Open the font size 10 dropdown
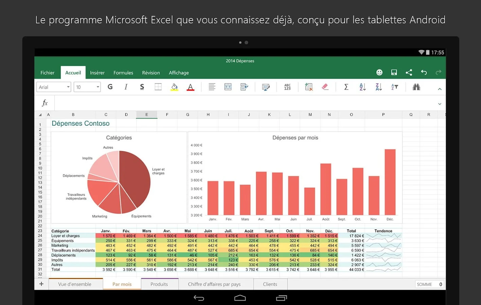 coord(87,87)
